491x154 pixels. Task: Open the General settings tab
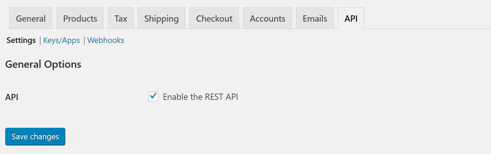pyautogui.click(x=31, y=19)
